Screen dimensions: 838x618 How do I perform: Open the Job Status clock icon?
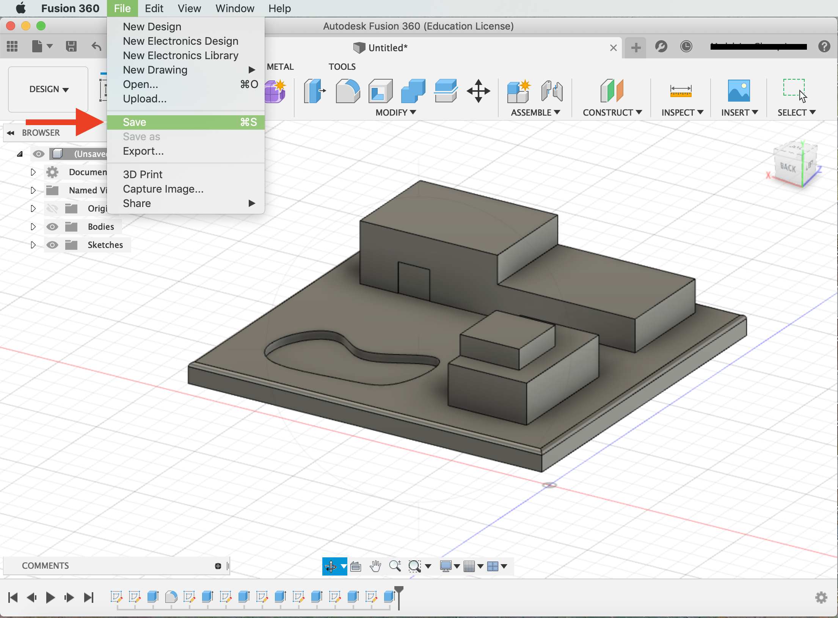686,47
